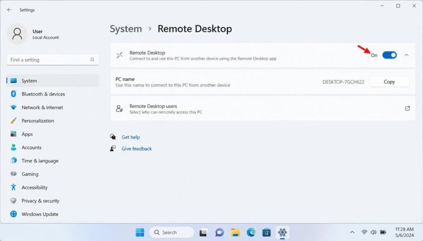The image size is (423, 241).
Task: Open the Remote Desktop users row
Action: 263,108
